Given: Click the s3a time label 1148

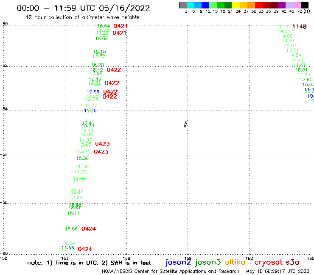Looking at the screenshot, I should [300, 27].
